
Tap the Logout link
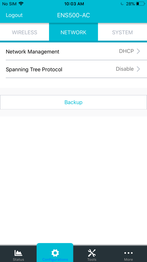tap(14, 15)
